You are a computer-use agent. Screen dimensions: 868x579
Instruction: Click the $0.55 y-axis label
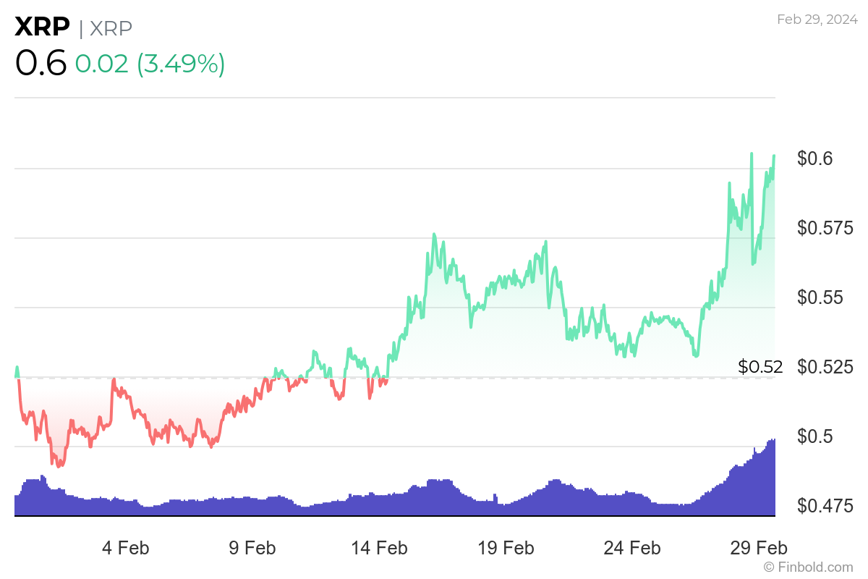pyautogui.click(x=820, y=297)
